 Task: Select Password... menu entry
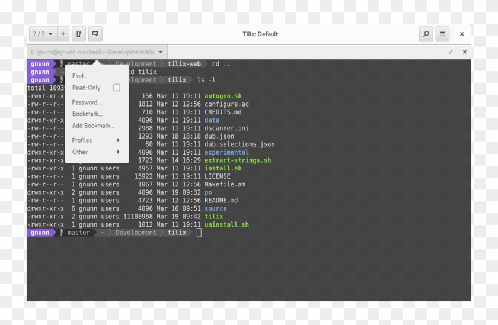(x=87, y=102)
